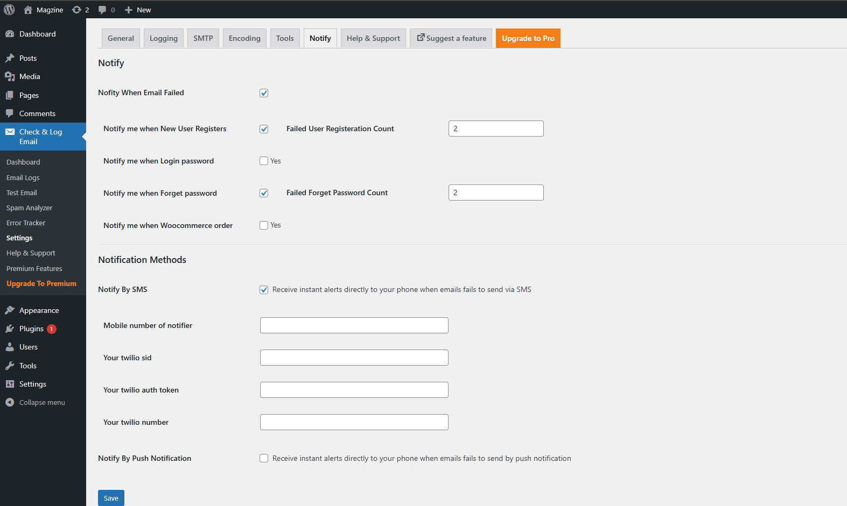Open Error Tracker submenu link

coord(26,223)
